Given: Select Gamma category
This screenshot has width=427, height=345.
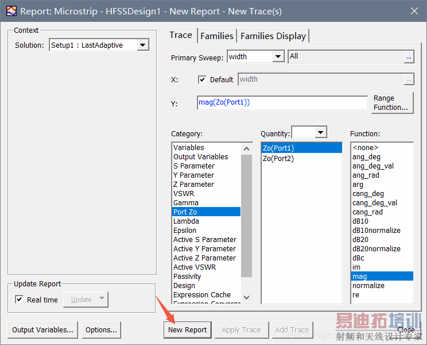Looking at the screenshot, I should 206,203.
